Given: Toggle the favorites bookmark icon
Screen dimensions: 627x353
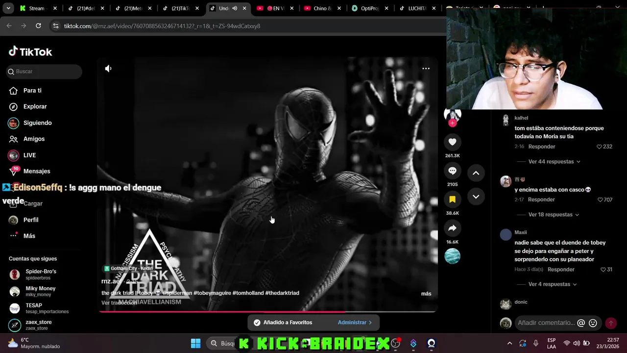Looking at the screenshot, I should click(452, 200).
